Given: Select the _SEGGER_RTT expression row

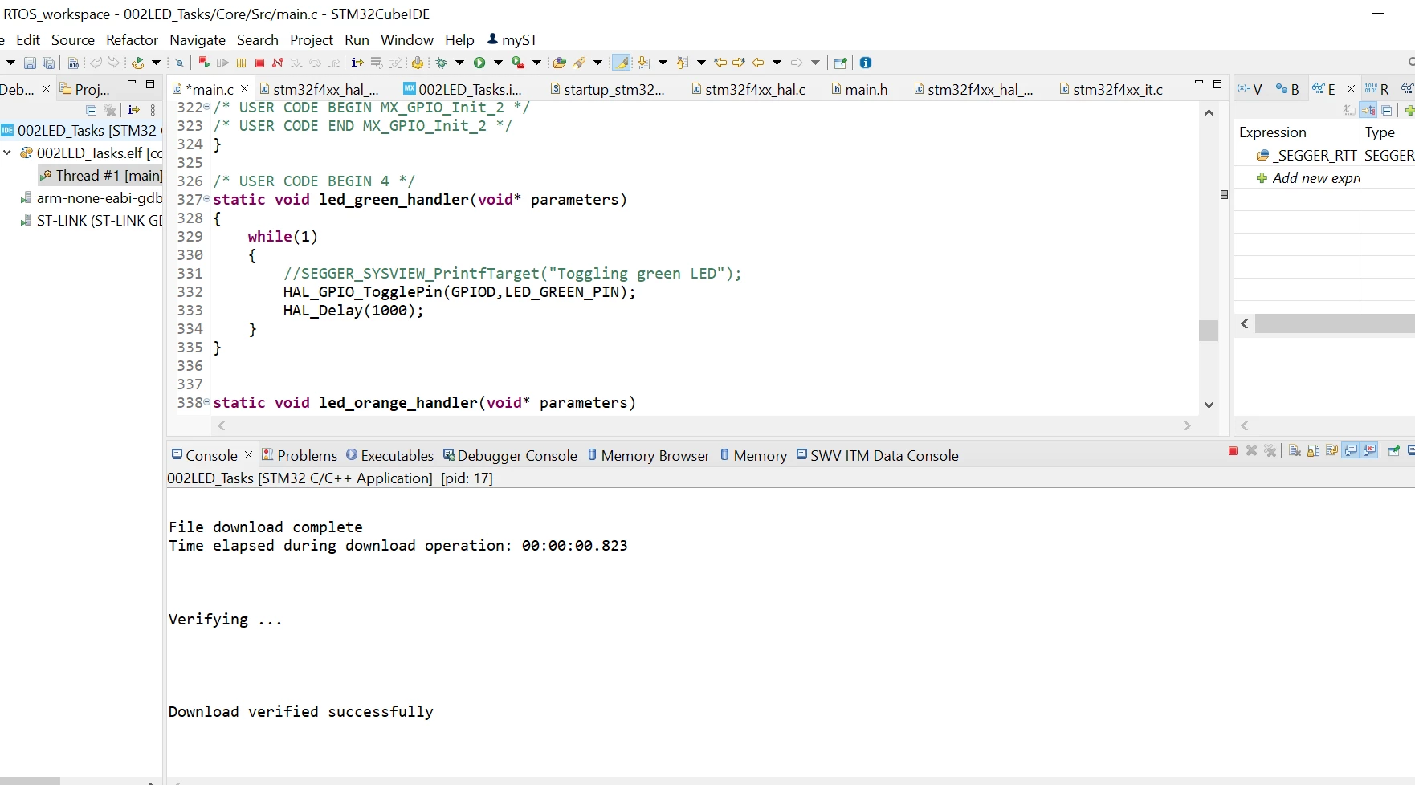Looking at the screenshot, I should coord(1307,155).
